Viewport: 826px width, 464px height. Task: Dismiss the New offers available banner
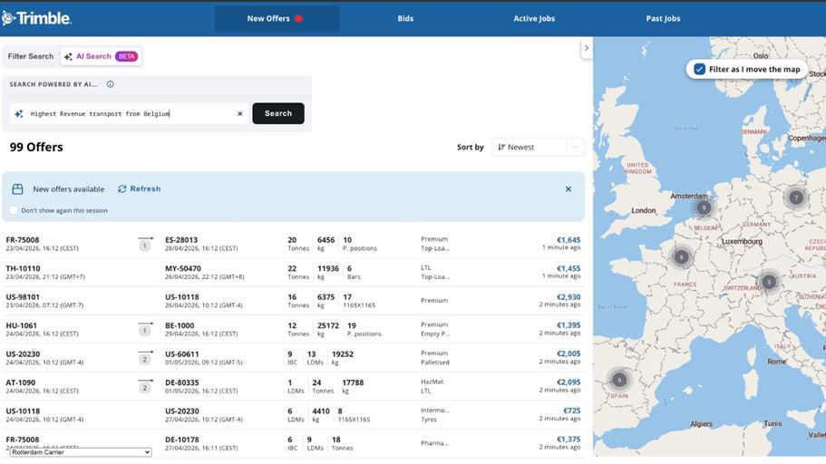[x=568, y=189]
